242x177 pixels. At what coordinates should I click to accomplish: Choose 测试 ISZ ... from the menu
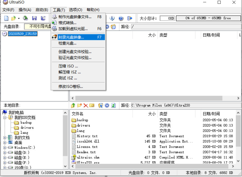[x=78, y=78]
